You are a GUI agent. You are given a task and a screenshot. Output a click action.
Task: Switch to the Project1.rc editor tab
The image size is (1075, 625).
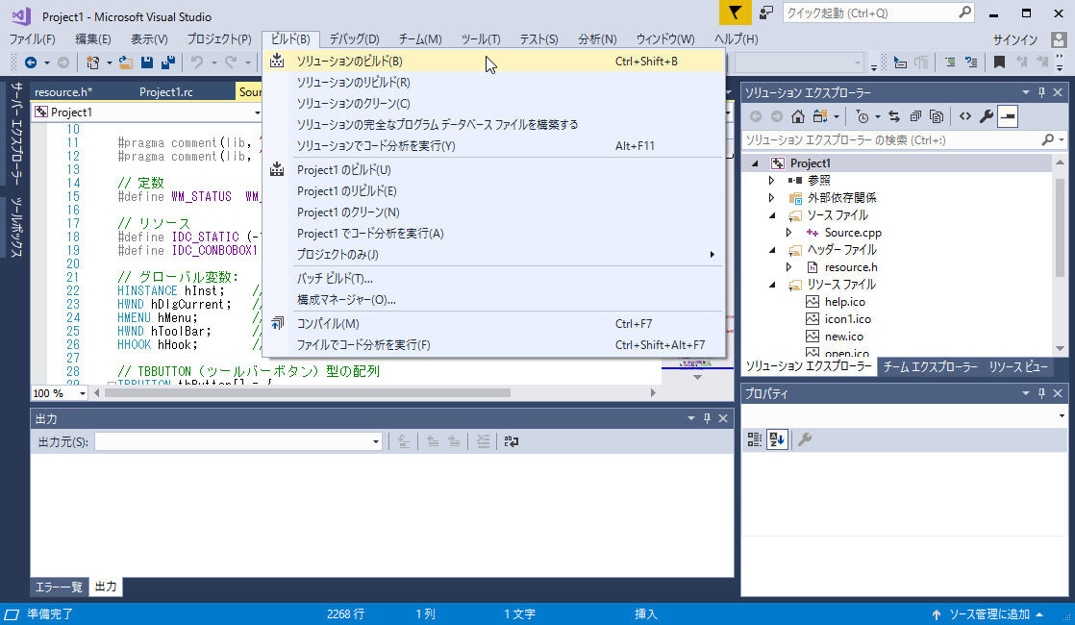click(x=166, y=92)
